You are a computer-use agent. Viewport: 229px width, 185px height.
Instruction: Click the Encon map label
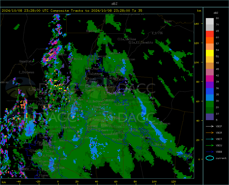click(x=168, y=21)
